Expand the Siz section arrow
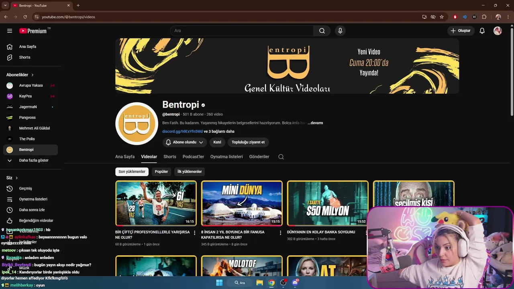Screen dimensions: 514x289 (16, 178)
